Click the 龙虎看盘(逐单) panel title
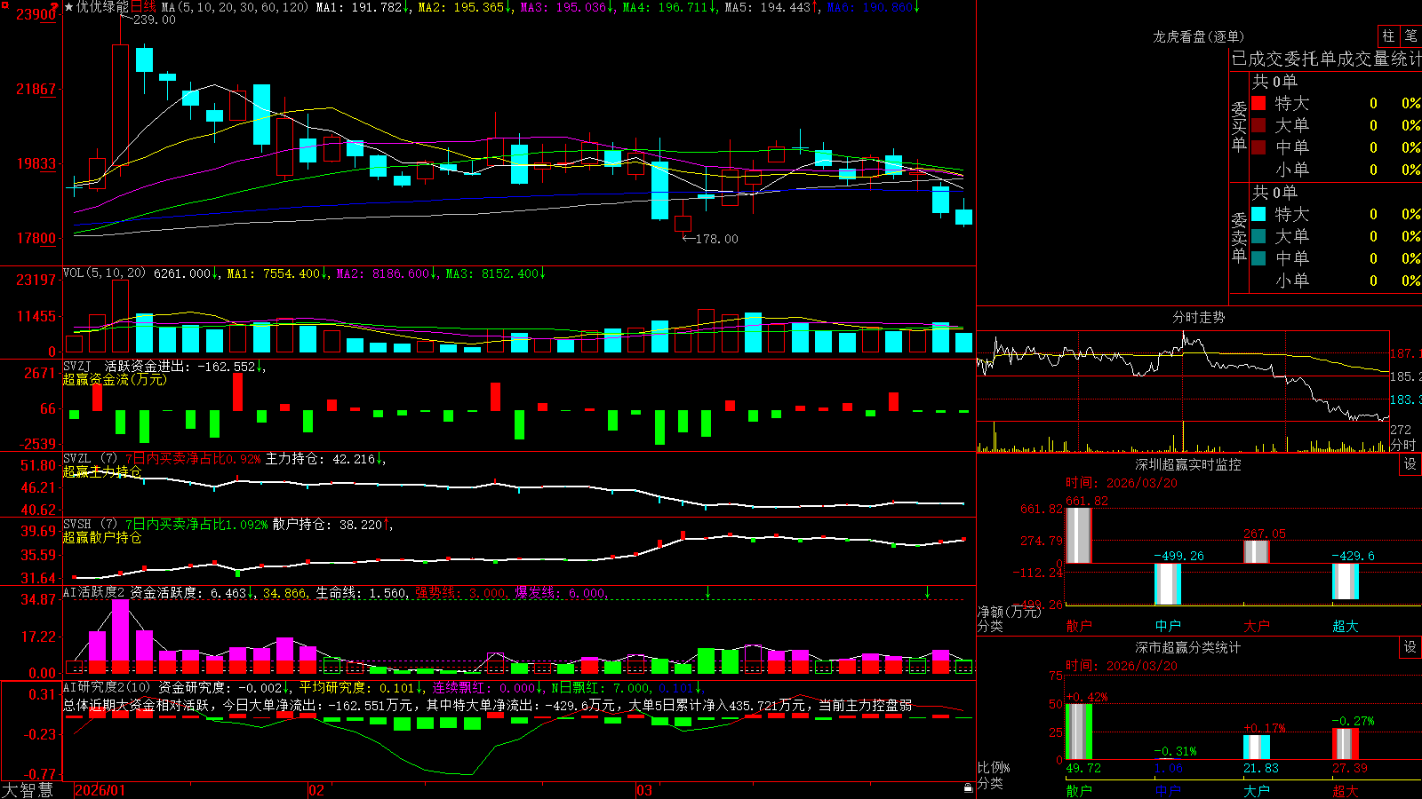Image resolution: width=1422 pixels, height=799 pixels. point(1198,36)
